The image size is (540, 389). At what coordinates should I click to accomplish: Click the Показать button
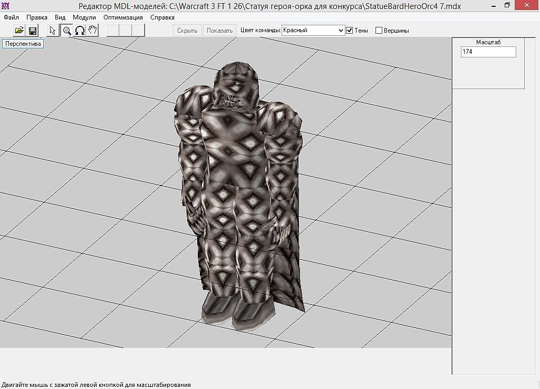tap(220, 30)
